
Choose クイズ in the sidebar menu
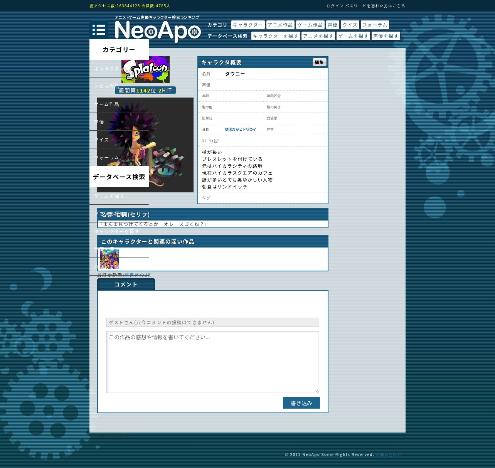(119, 140)
